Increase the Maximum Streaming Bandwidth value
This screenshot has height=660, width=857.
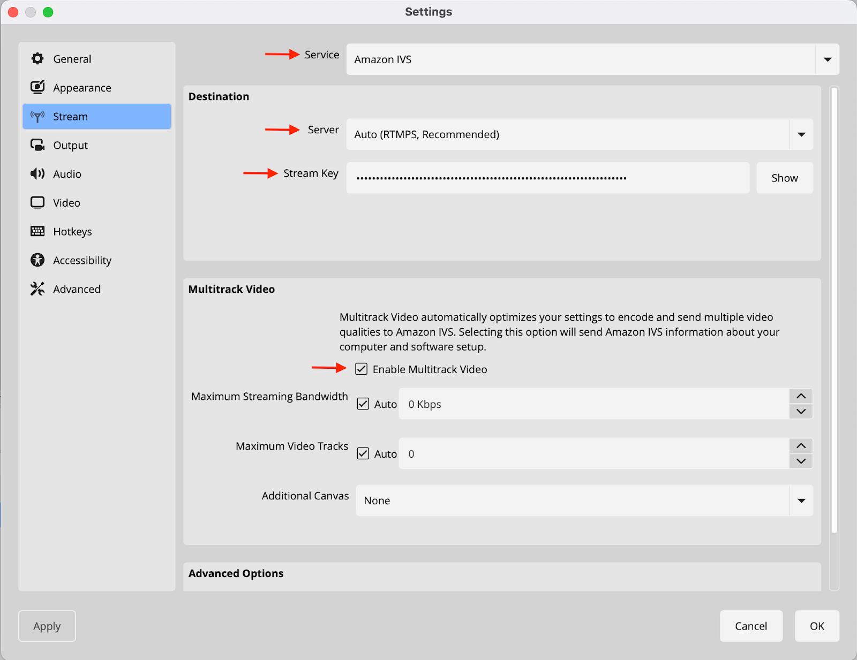pos(801,396)
